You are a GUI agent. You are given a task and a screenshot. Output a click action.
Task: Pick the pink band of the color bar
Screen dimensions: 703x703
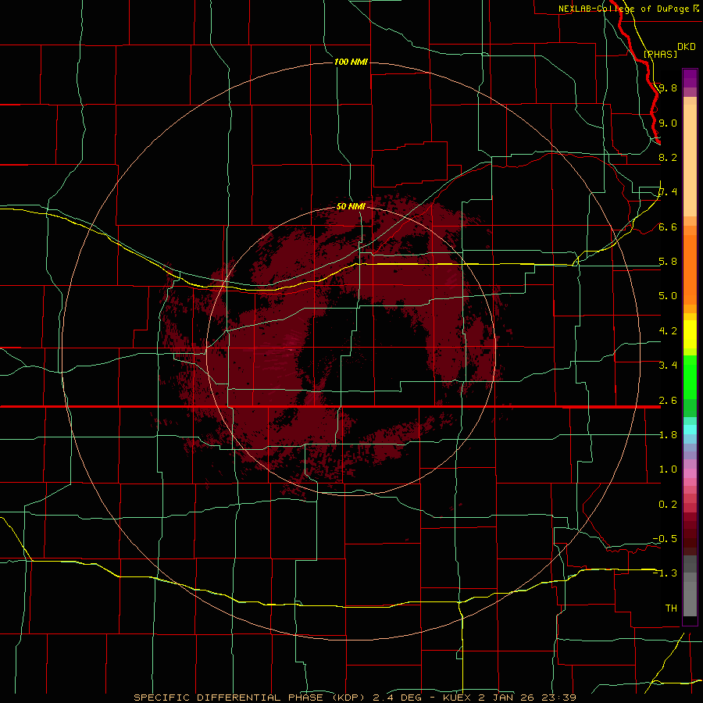(690, 473)
